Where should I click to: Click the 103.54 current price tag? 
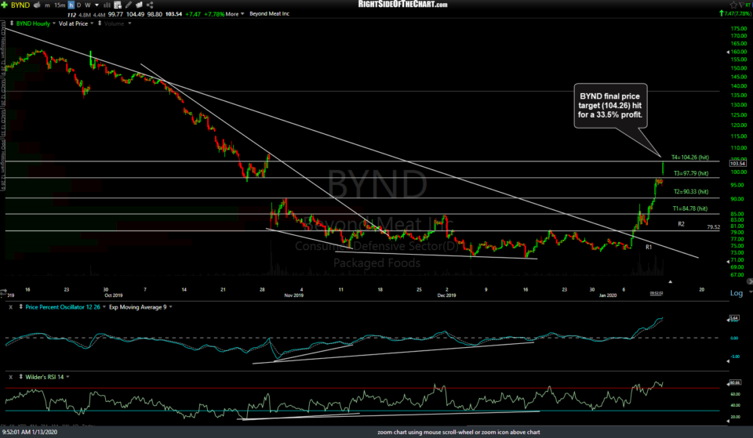[737, 164]
